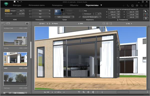
Task: Click the camera render icon in top toolbar
Action: [137, 5]
